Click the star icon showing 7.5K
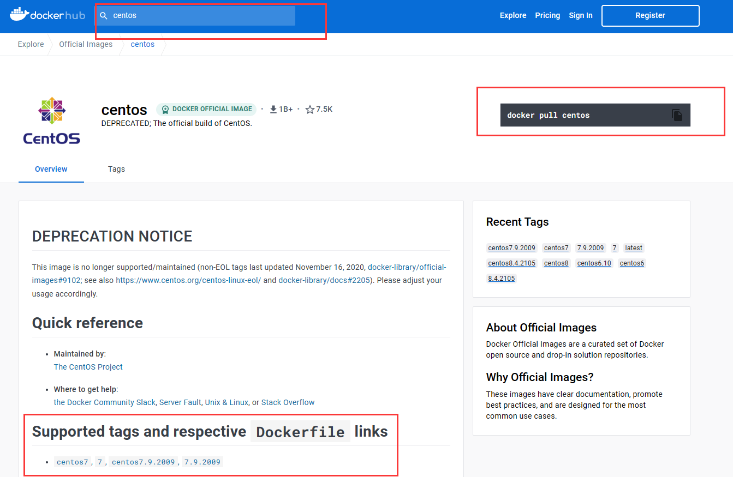This screenshot has width=733, height=477. tap(309, 108)
